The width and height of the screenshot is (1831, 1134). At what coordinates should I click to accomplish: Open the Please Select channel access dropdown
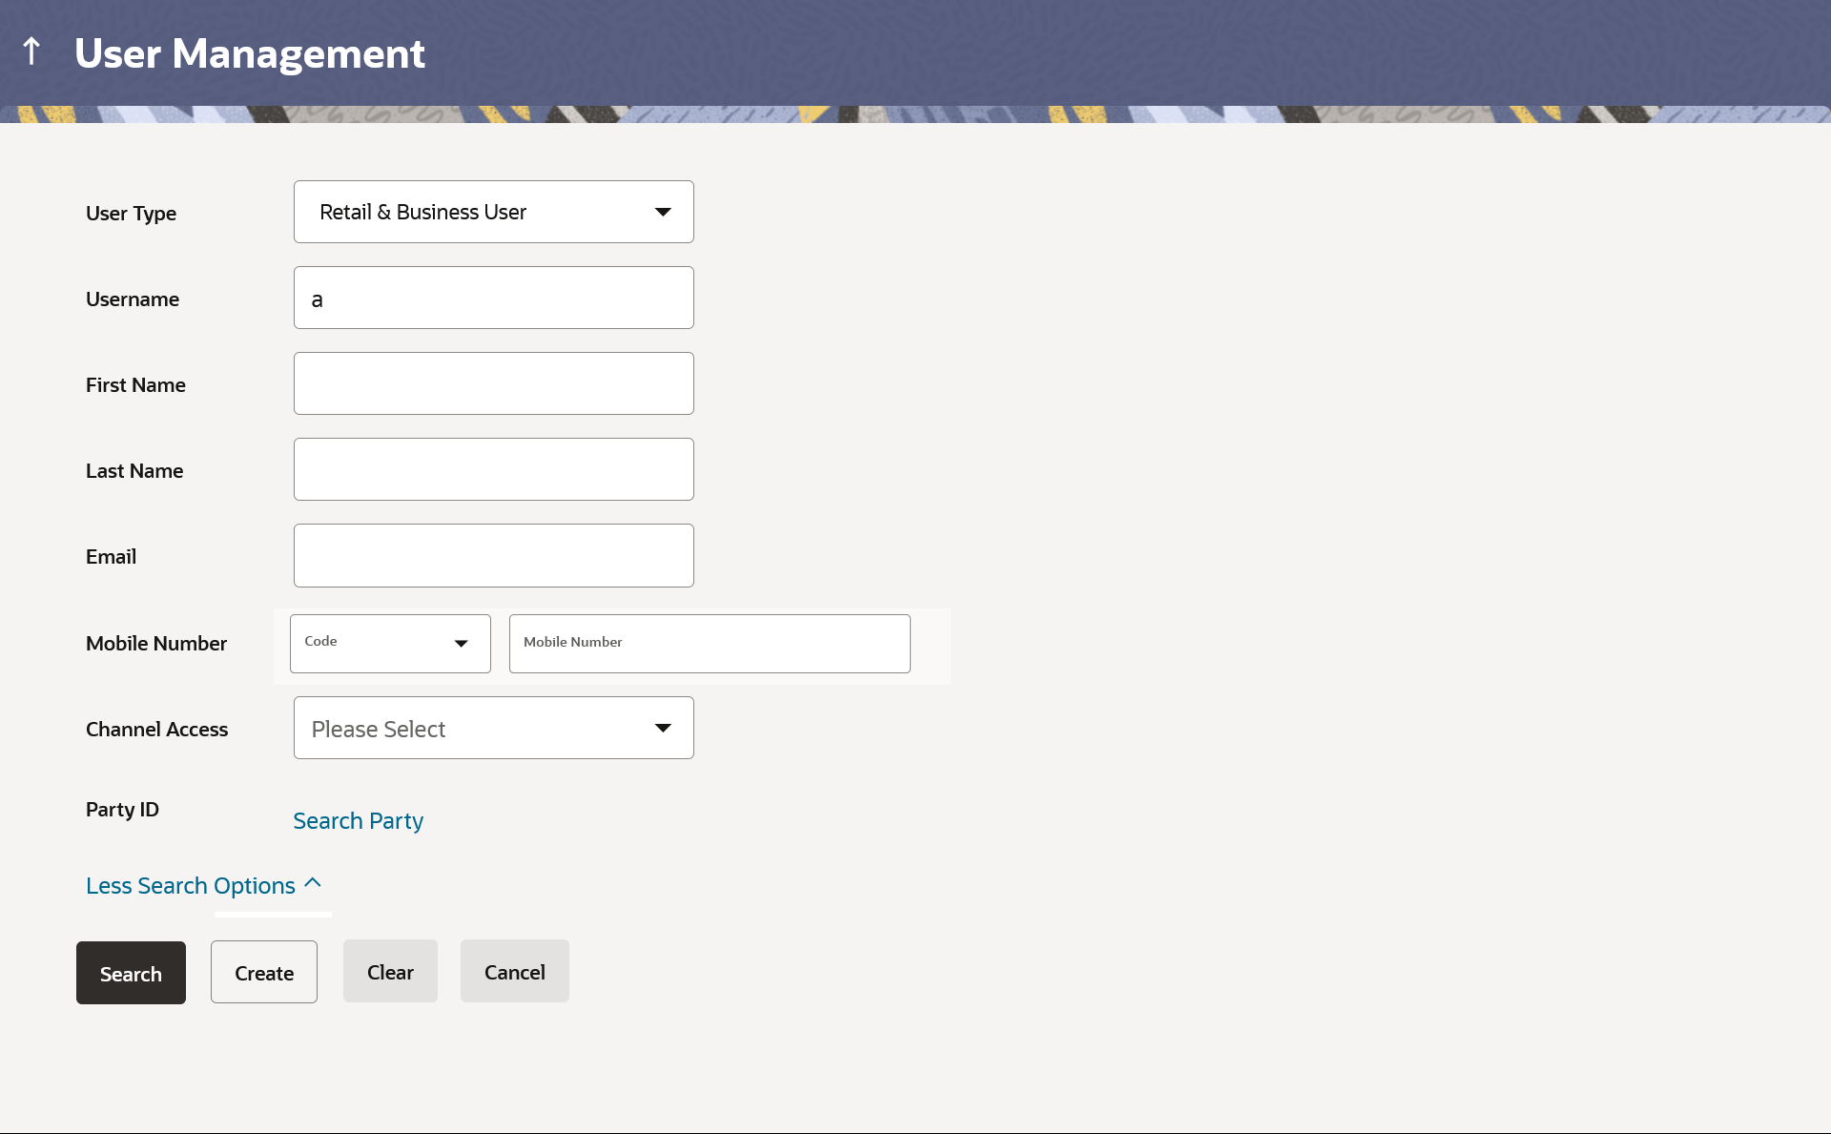(492, 728)
